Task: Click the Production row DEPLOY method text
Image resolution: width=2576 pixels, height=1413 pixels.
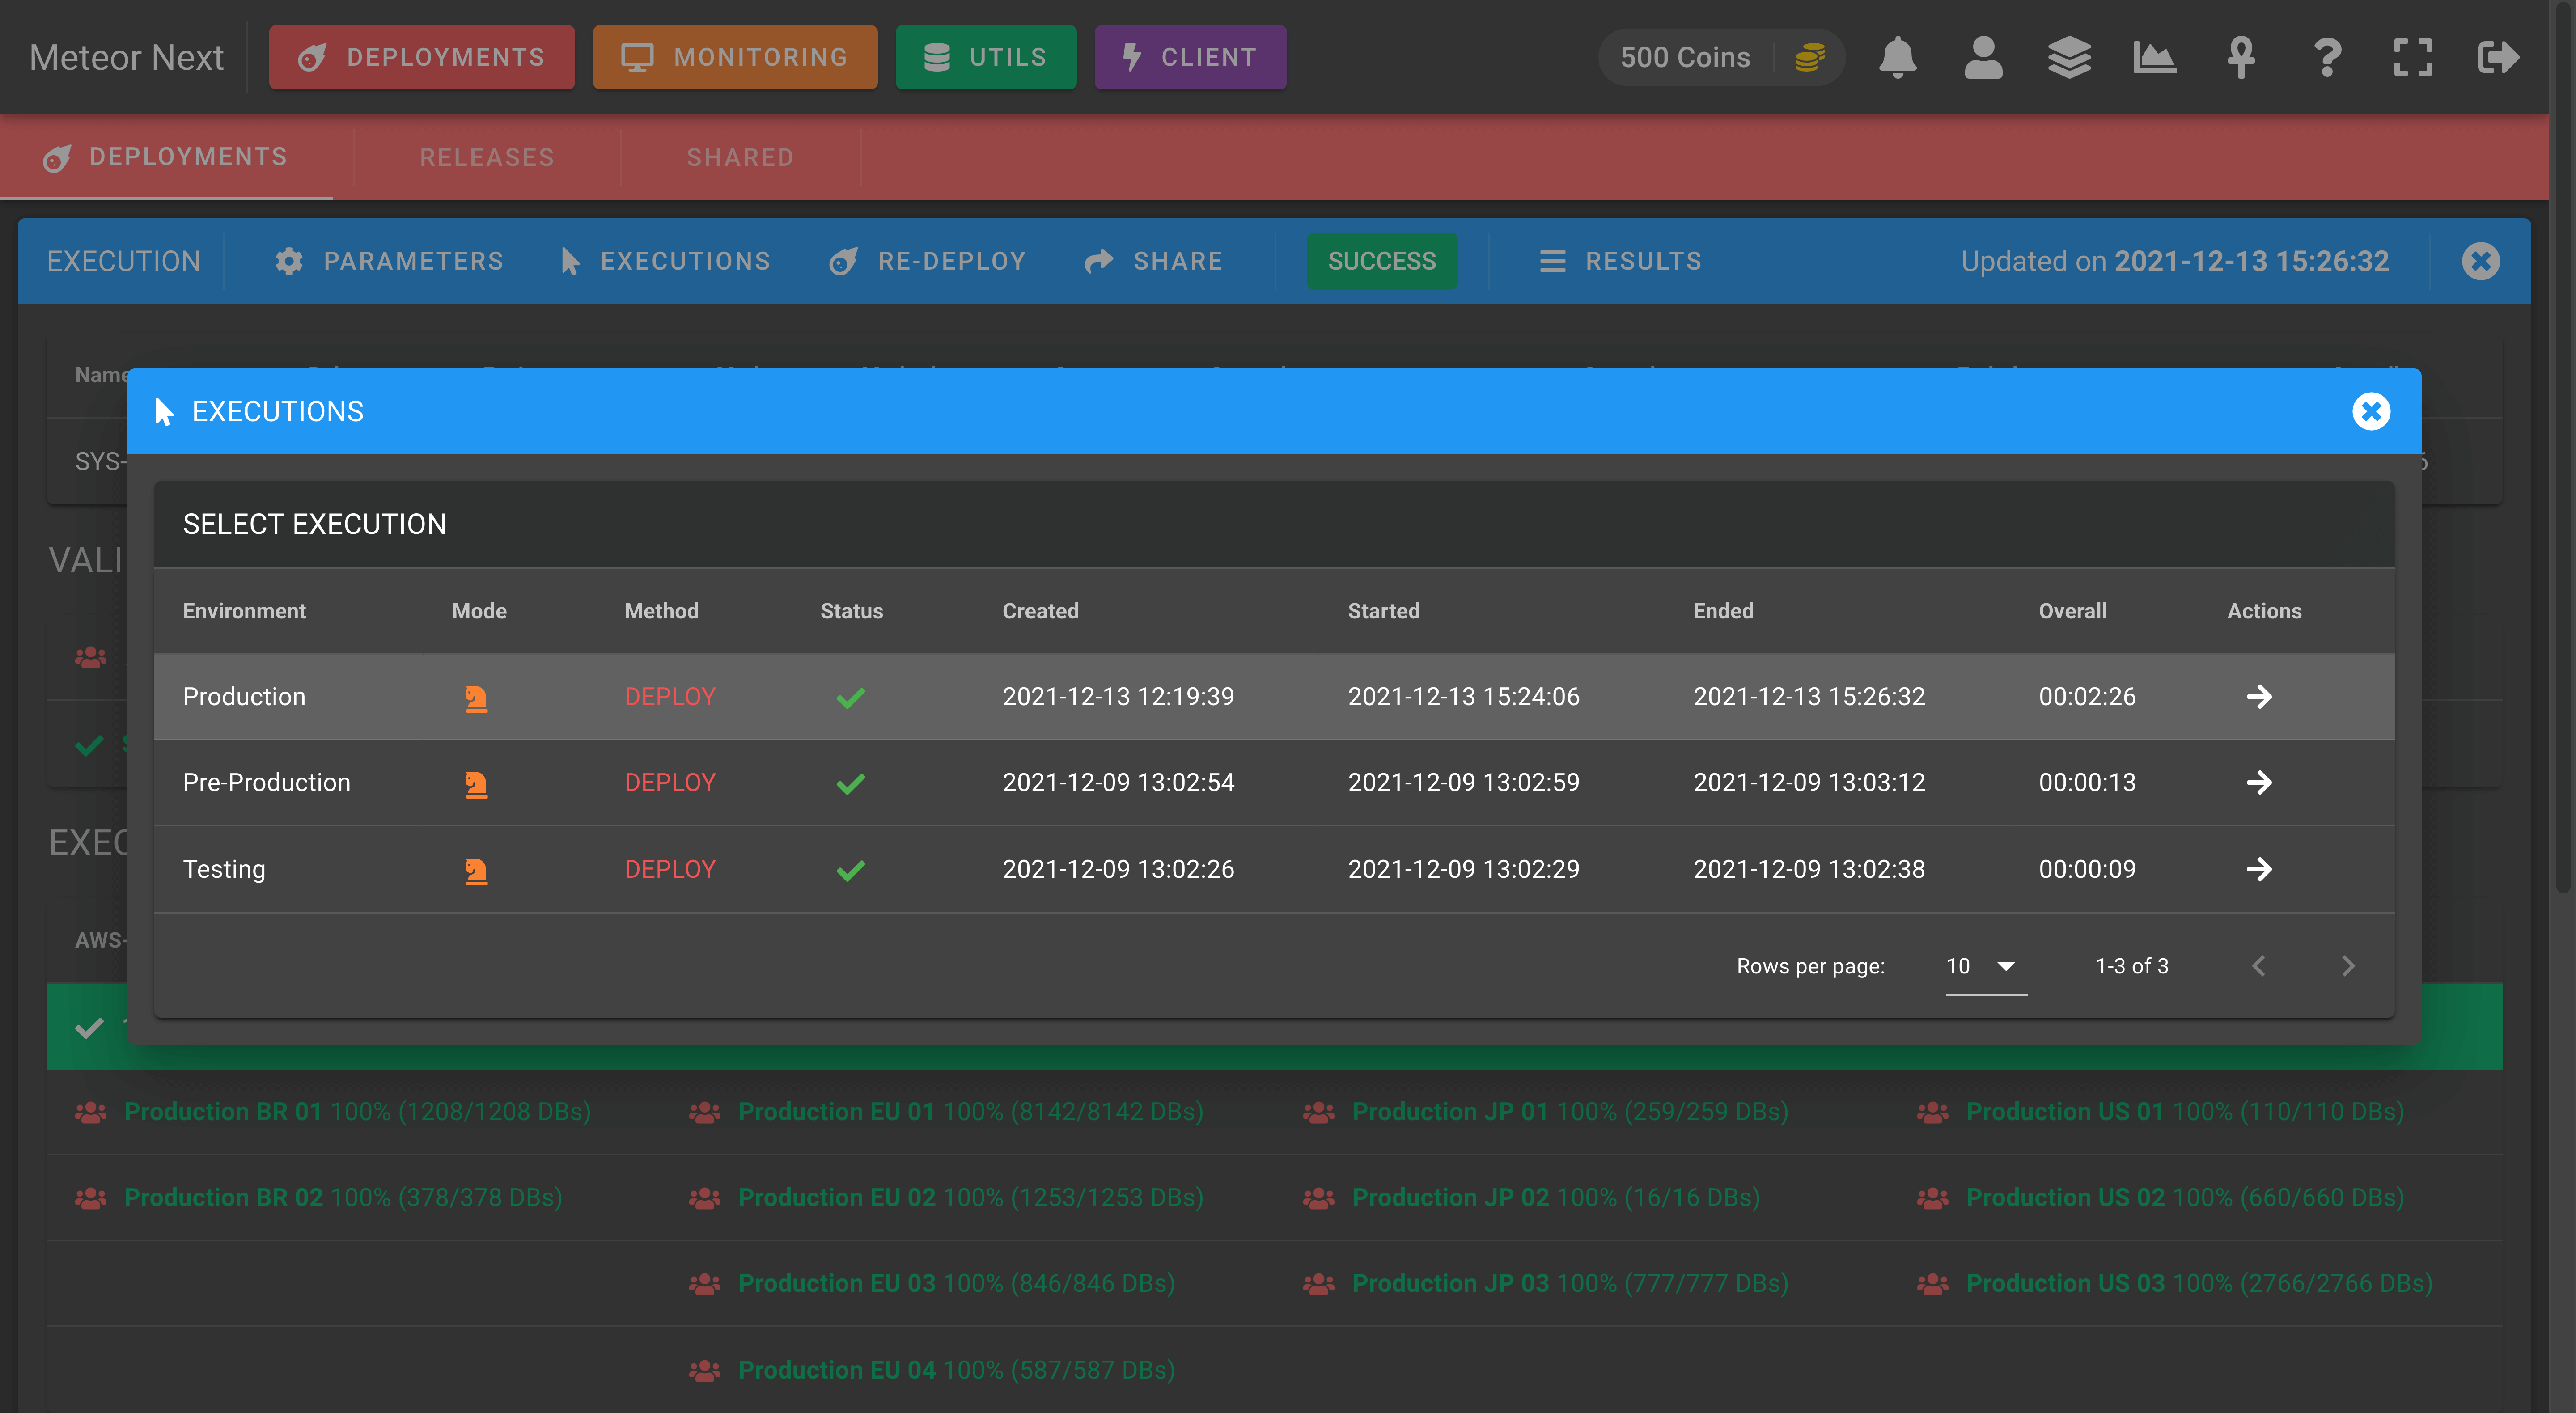Action: 670,696
